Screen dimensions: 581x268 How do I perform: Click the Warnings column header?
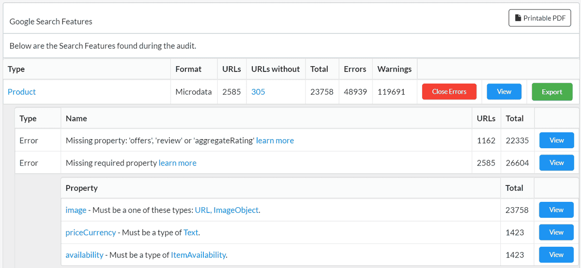click(x=395, y=69)
